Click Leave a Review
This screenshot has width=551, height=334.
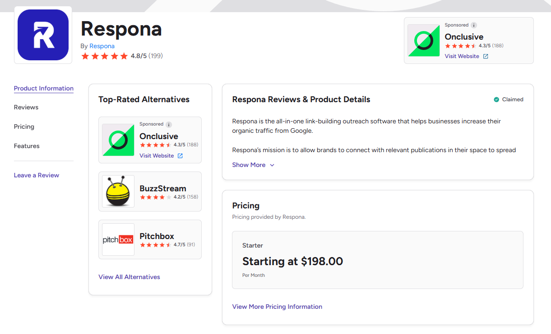coord(37,175)
